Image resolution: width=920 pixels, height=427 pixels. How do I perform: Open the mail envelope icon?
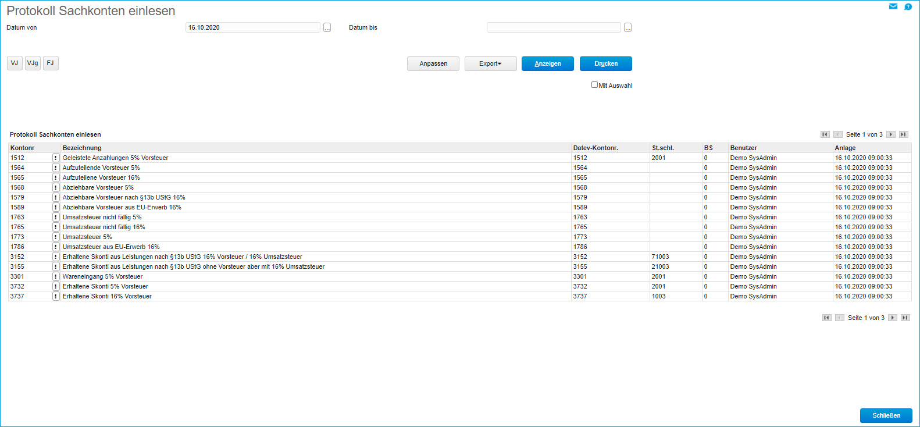(x=893, y=6)
